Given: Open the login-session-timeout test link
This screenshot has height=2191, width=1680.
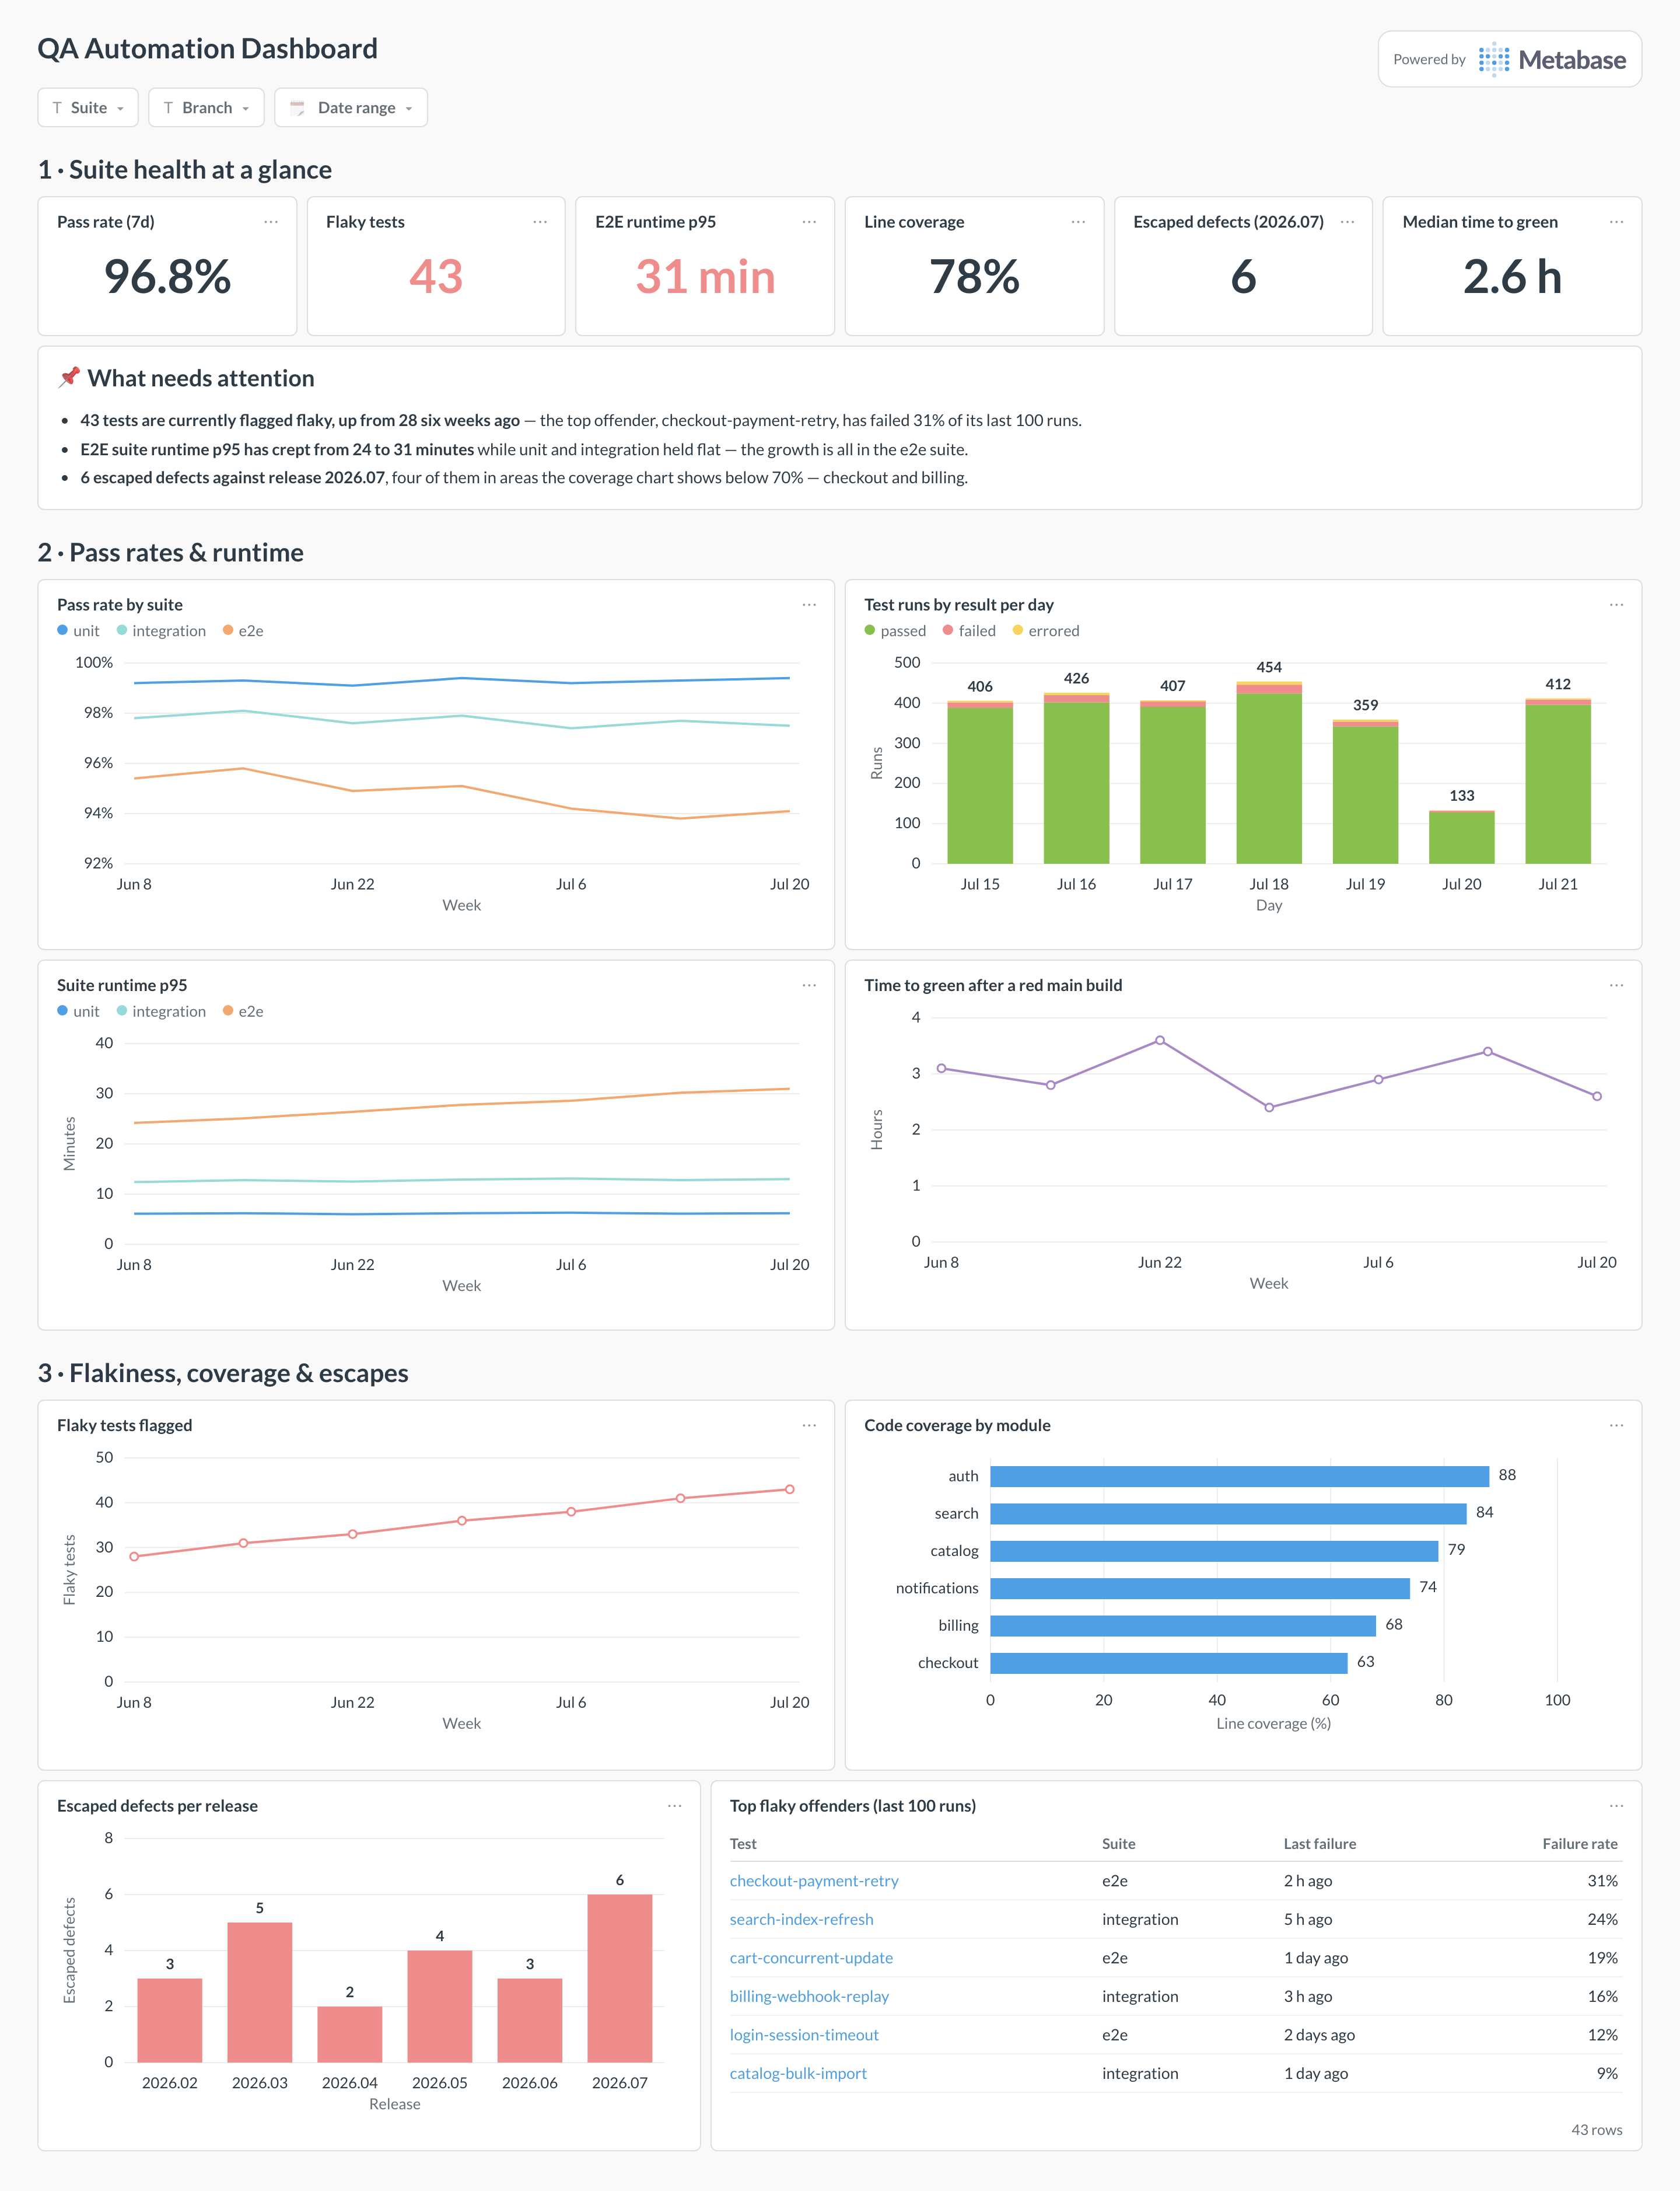Looking at the screenshot, I should click(x=804, y=2035).
